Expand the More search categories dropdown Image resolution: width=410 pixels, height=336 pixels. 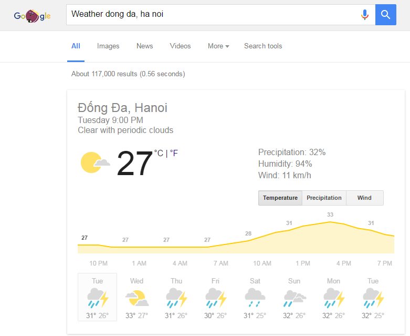point(218,46)
